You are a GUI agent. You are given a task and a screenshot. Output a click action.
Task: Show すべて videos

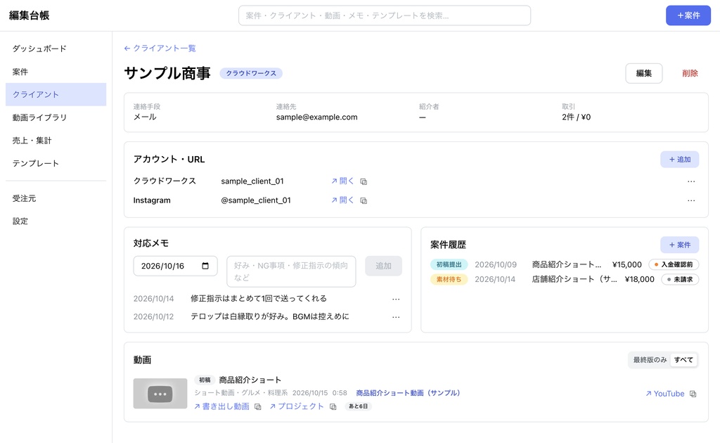pos(683,360)
